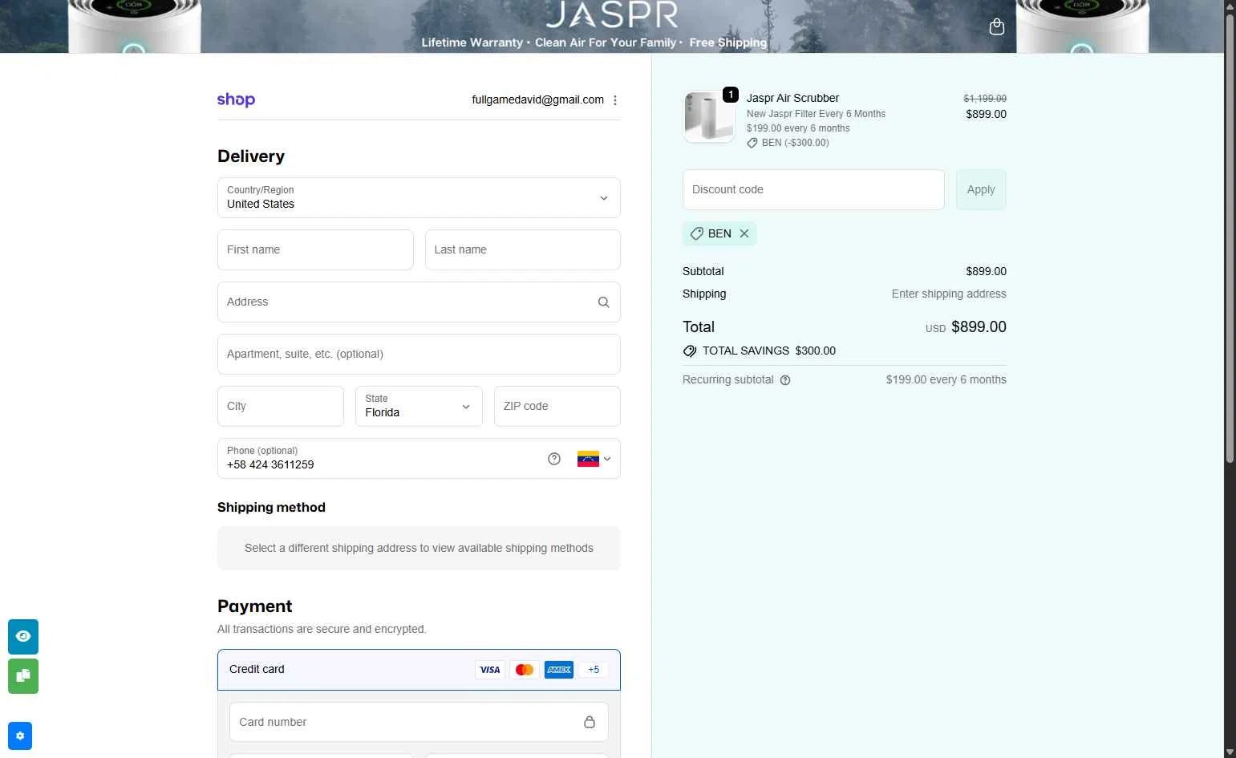This screenshot has width=1236, height=758.
Task: Select the Credit card payment option
Action: (x=419, y=670)
